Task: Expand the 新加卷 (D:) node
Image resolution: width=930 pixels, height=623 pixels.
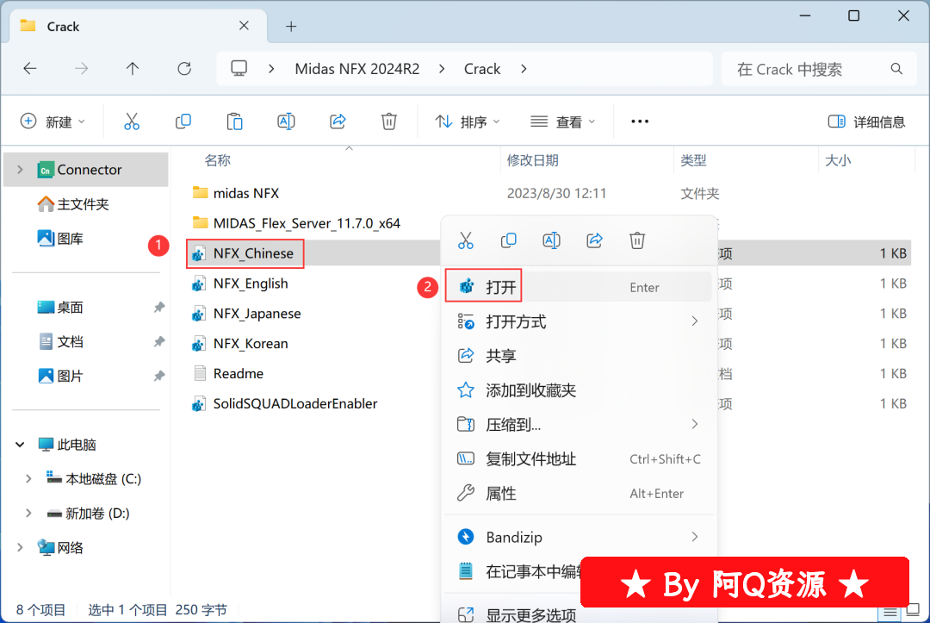Action: click(28, 514)
